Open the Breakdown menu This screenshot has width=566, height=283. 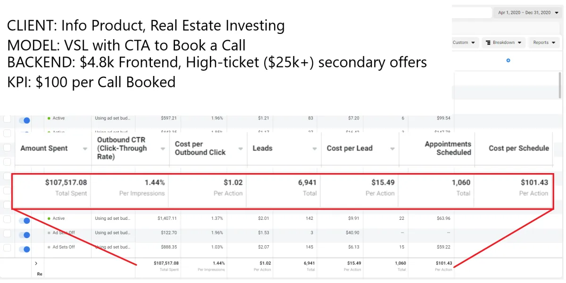(504, 42)
